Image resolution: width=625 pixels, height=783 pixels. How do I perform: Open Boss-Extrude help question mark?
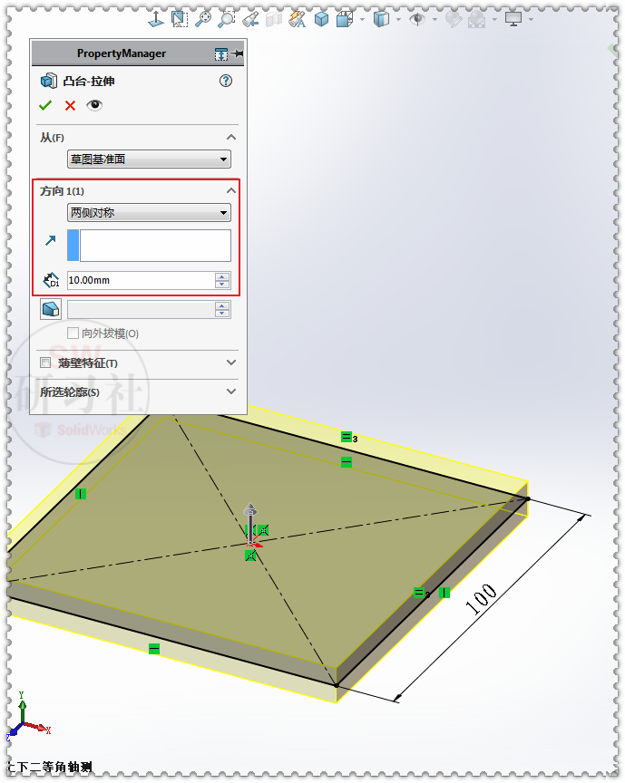(x=226, y=81)
